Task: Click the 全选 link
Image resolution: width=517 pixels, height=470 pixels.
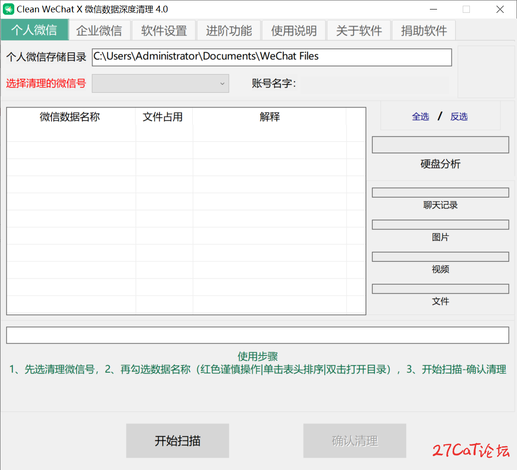Action: click(x=420, y=116)
